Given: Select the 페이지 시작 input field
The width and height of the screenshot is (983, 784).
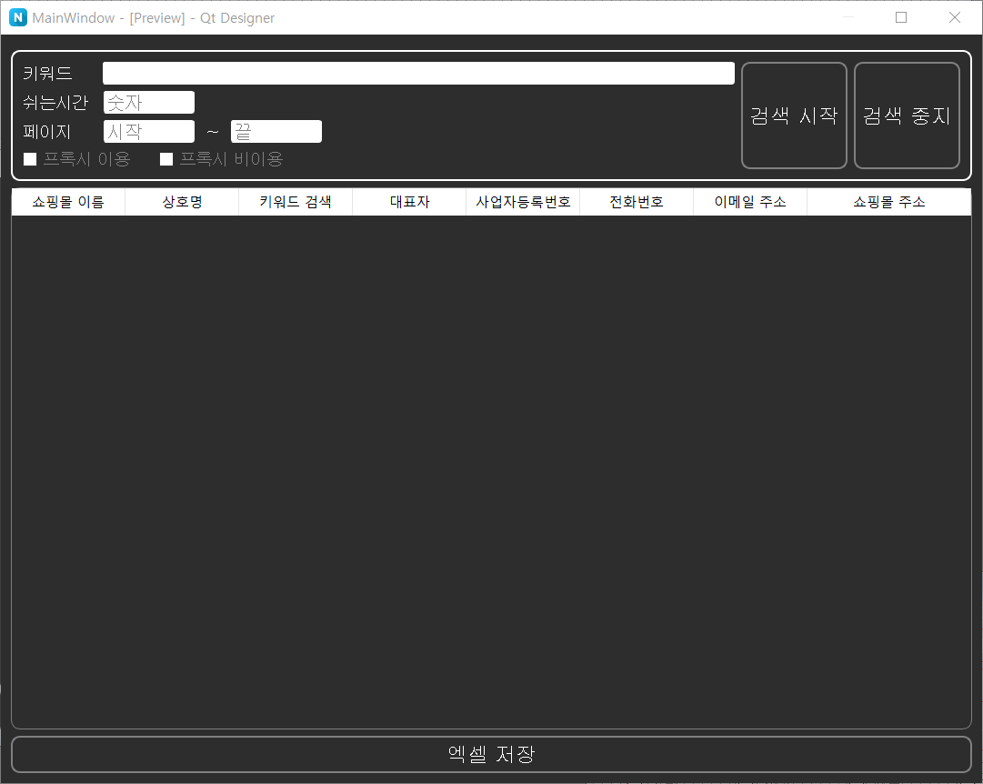Looking at the screenshot, I should click(x=149, y=132).
